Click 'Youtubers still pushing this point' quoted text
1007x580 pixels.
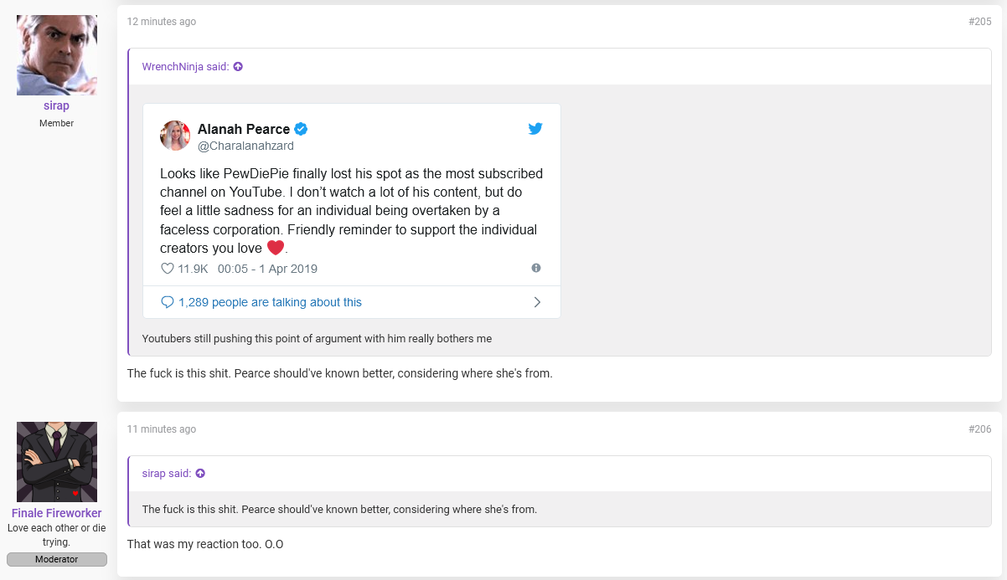pyautogui.click(x=317, y=339)
